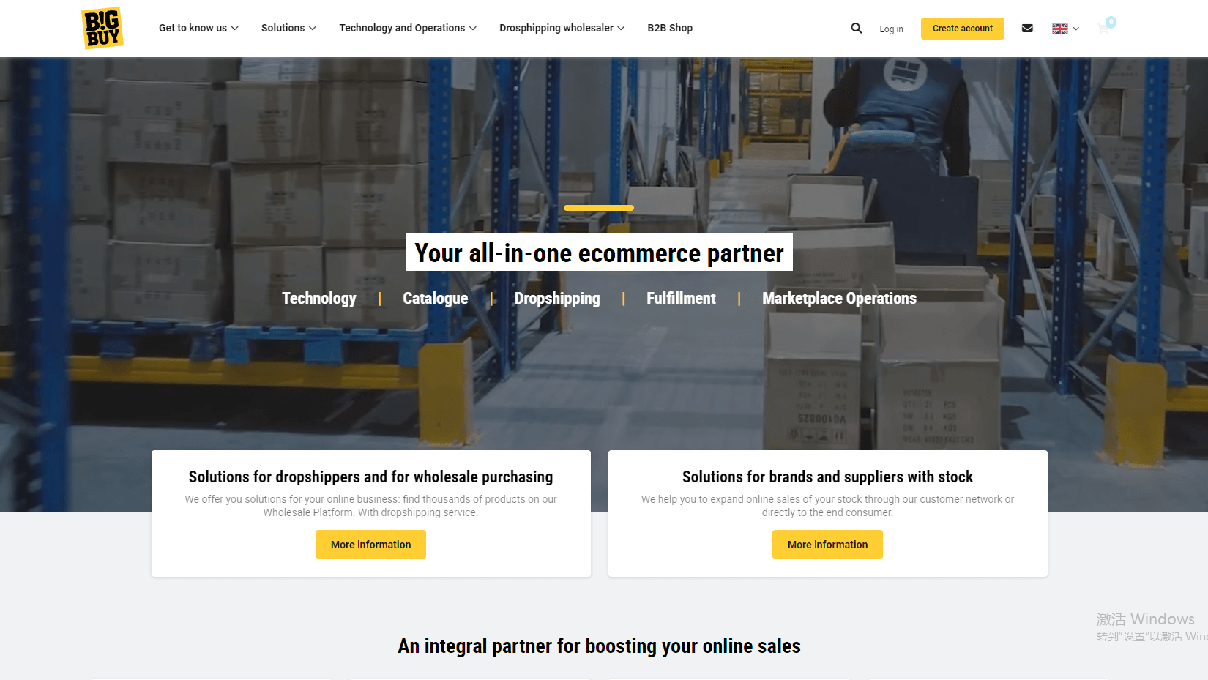Click Marketplace Operations in hero banner
This screenshot has width=1208, height=680.
839,298
